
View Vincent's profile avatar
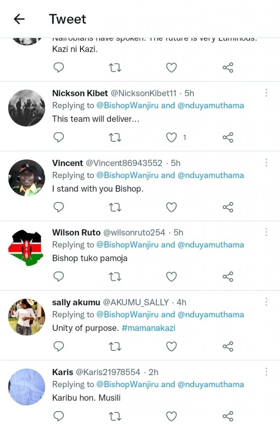click(x=27, y=178)
